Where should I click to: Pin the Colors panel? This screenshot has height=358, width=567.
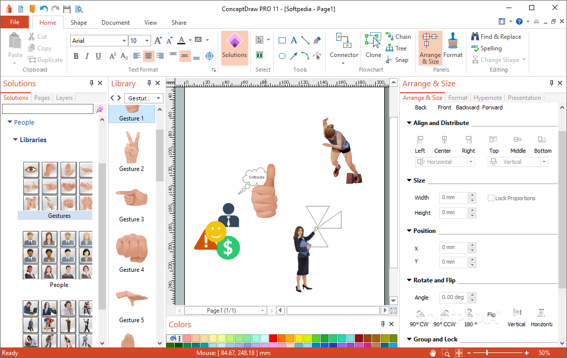click(x=383, y=324)
